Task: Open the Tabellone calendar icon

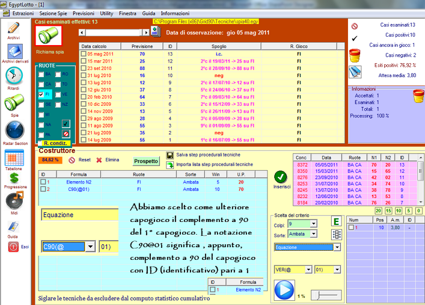Action: [x=14, y=158]
